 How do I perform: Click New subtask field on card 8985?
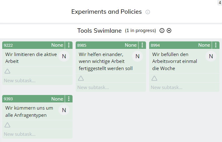(x=111, y=88)
